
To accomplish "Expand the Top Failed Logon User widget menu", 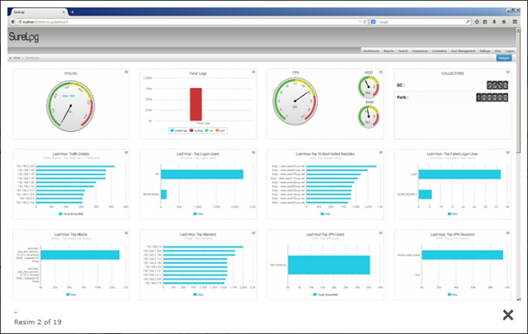I will (507, 153).
